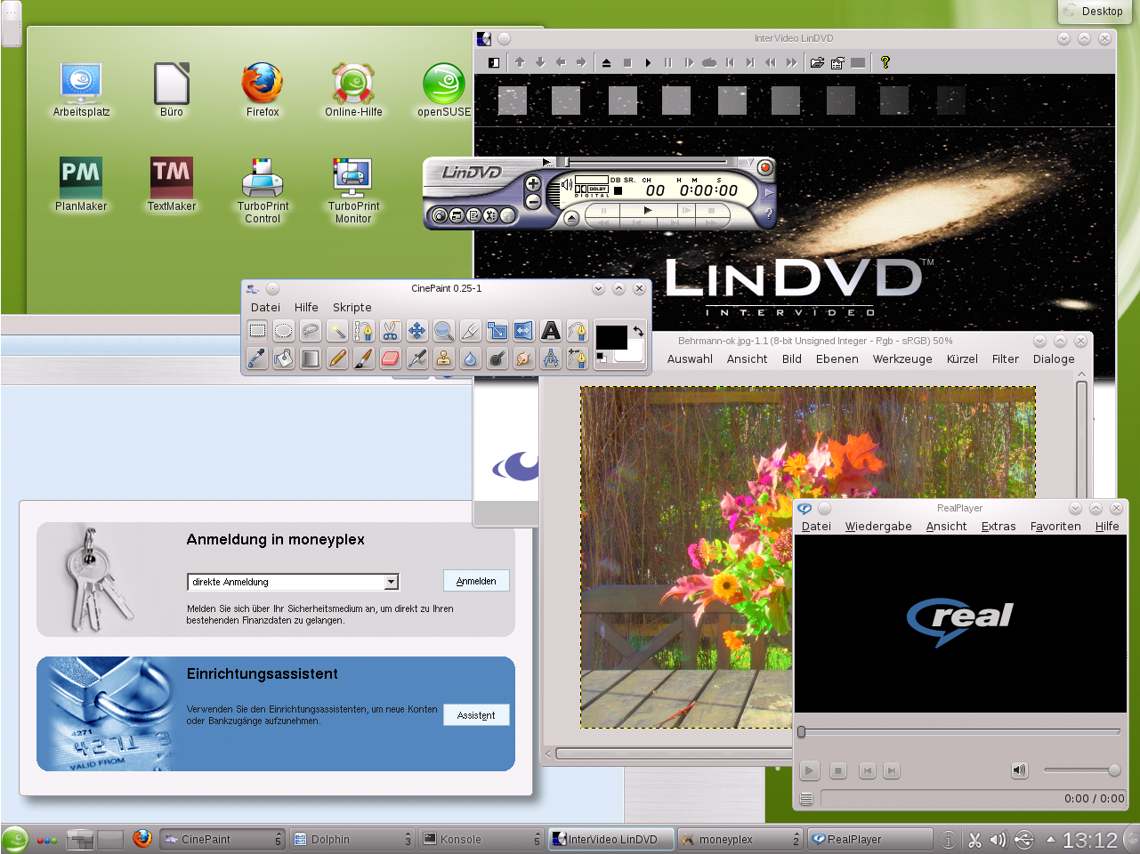Open the Wiedergabe menu in RealPlayer

point(878,526)
